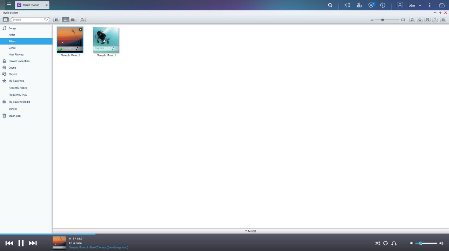Viewport: 449px width, 251px height.
Task: Click the Sample Music 5 album title
Action: point(107,55)
